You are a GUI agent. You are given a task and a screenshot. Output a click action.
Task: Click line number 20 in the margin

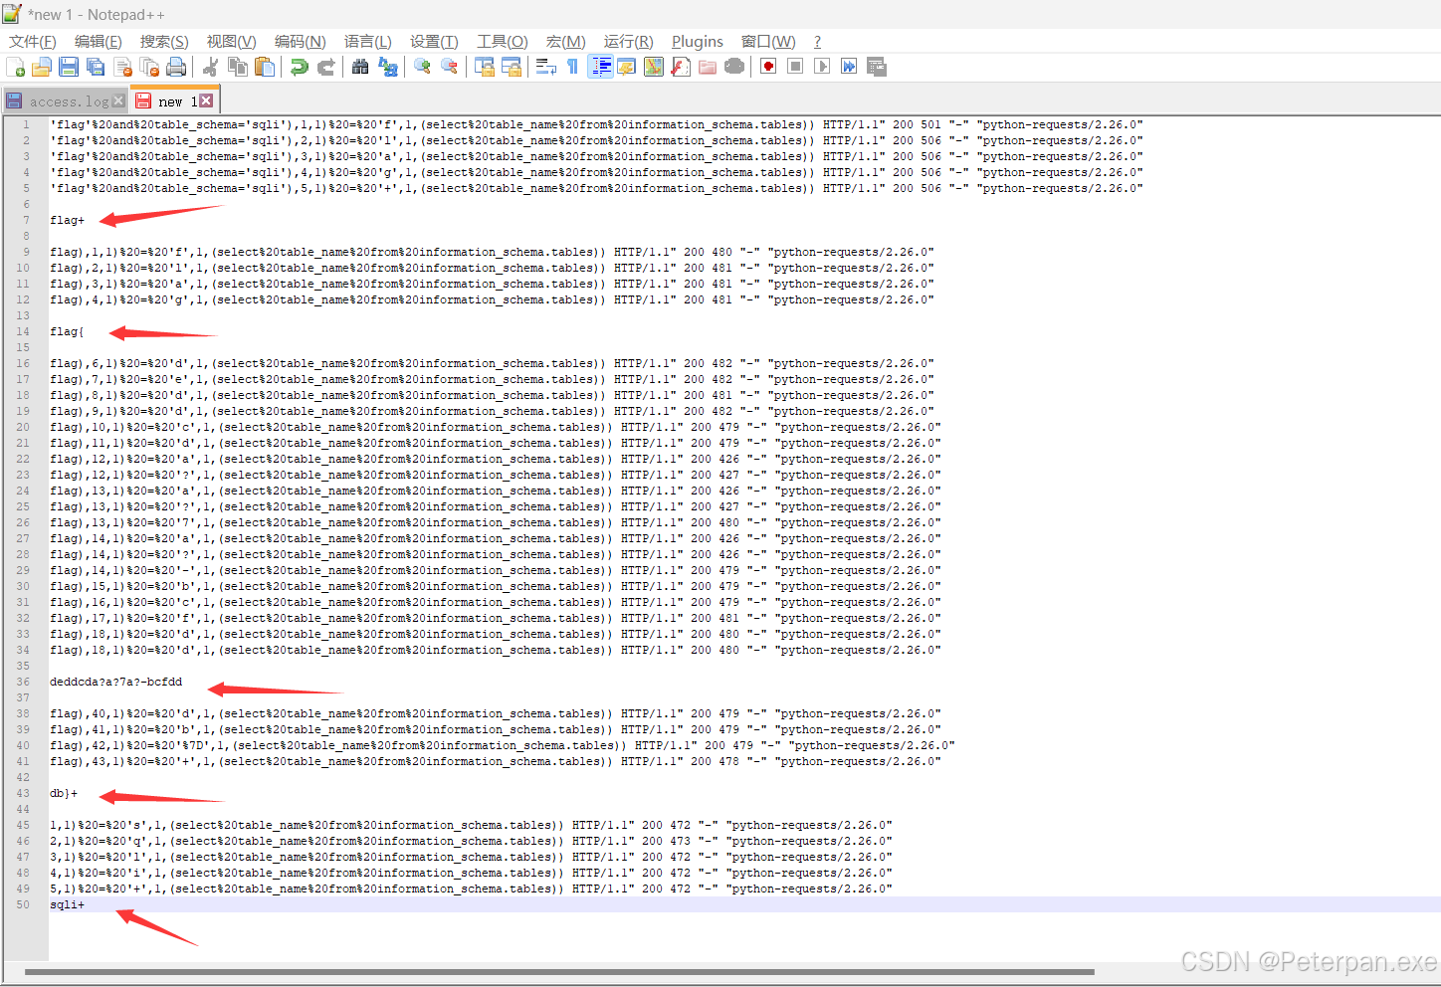point(23,427)
